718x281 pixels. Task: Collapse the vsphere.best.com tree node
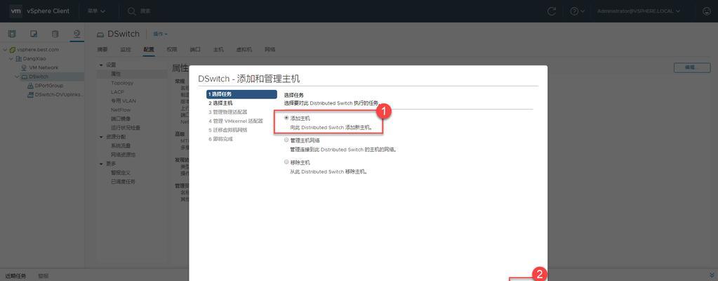point(5,49)
